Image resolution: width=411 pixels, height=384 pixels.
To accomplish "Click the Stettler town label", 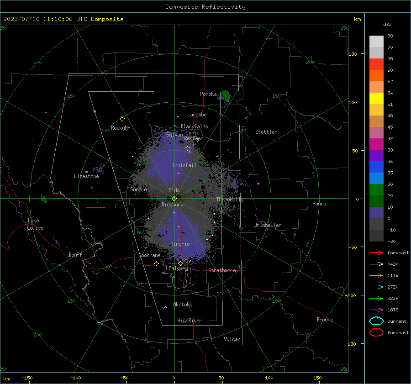I will 266,132.
